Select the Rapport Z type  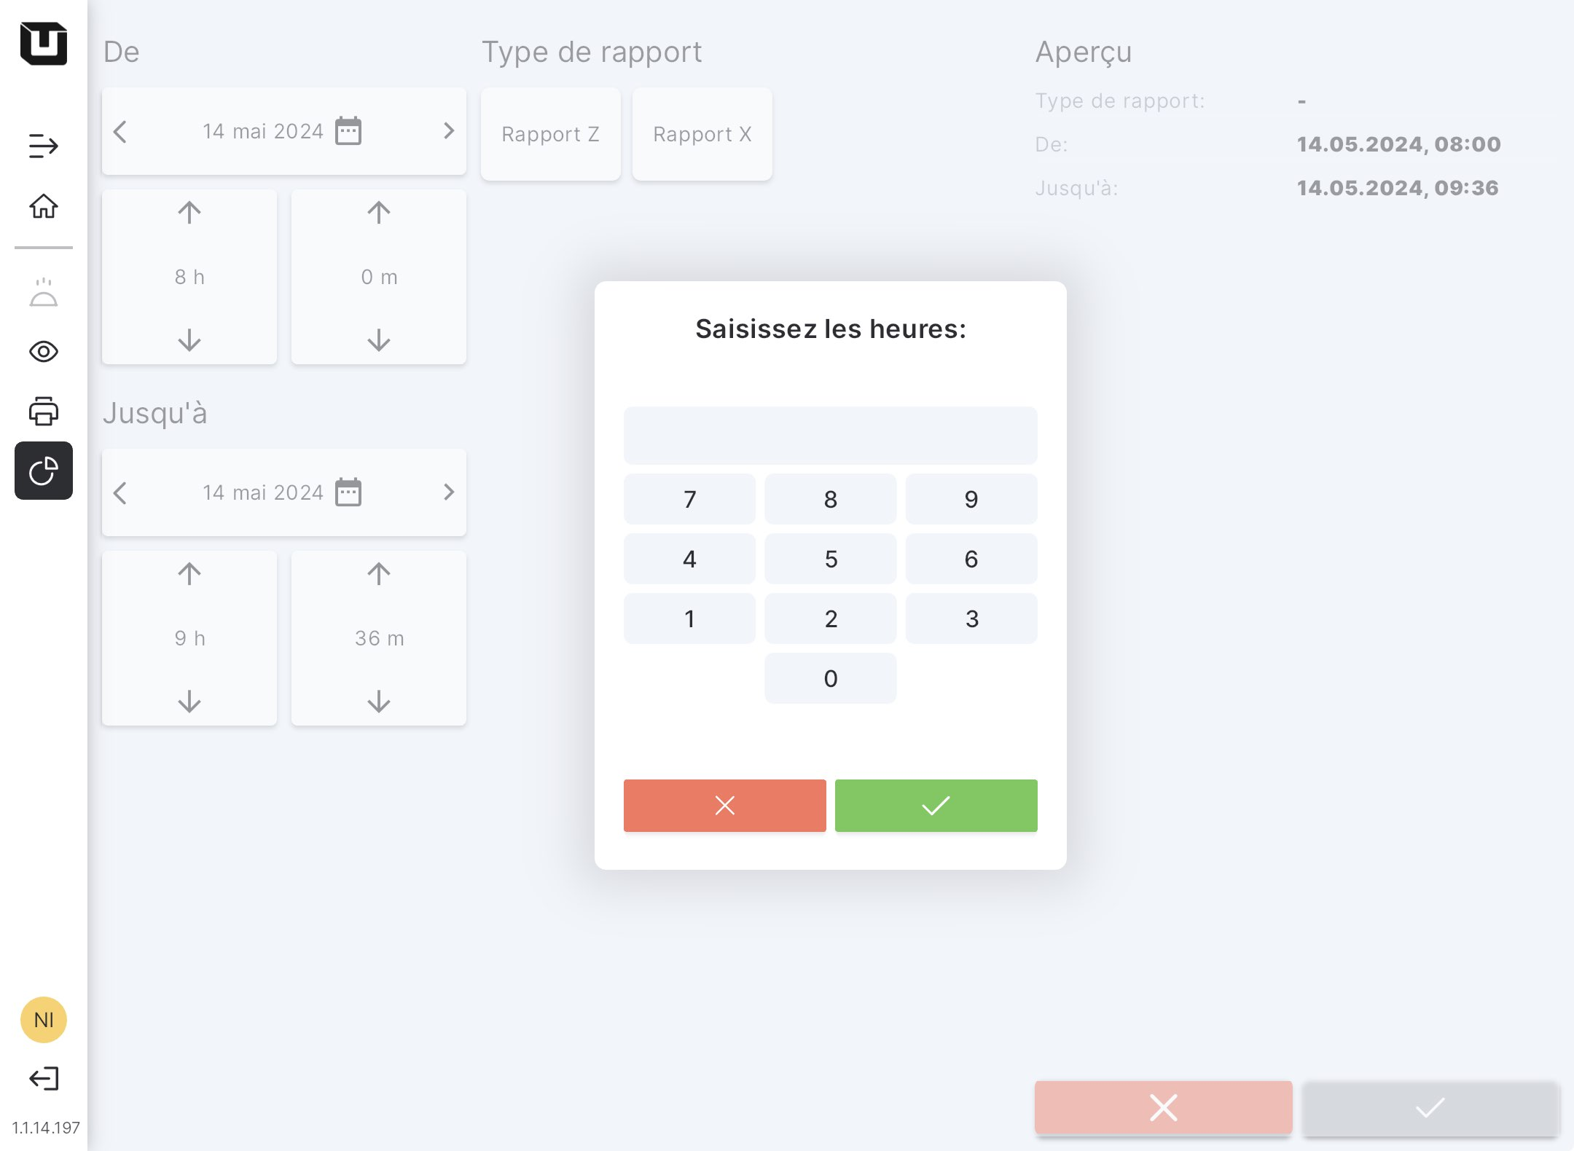coord(551,134)
